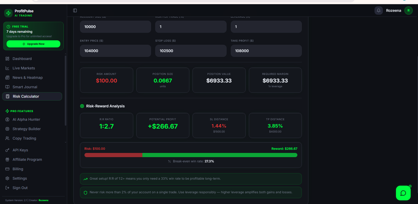The width and height of the screenshot is (418, 204).
Task: Click the R:R Ratio 1:2.7 value
Action: (106, 126)
